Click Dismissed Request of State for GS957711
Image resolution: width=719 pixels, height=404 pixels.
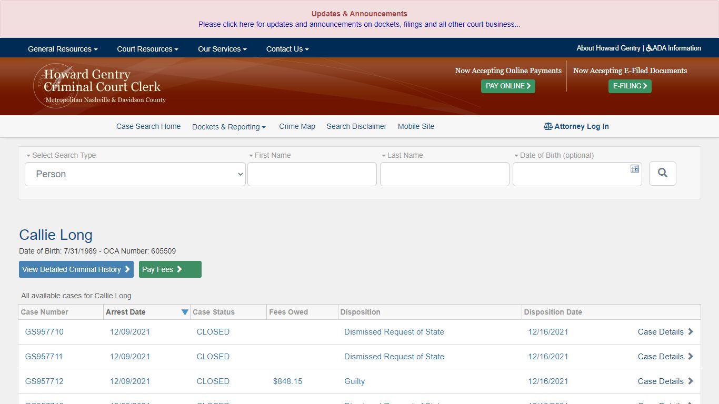pyautogui.click(x=394, y=357)
